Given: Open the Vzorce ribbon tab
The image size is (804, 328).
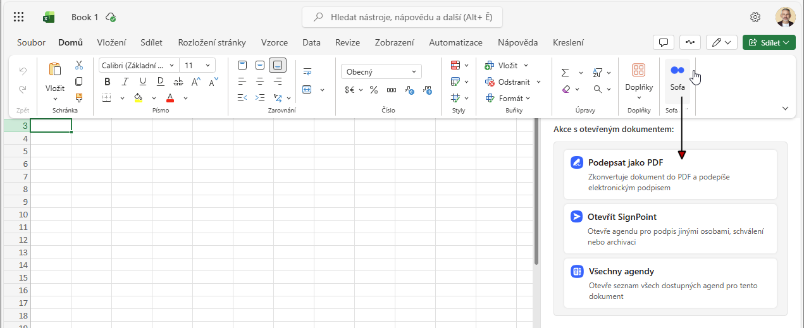Looking at the screenshot, I should tap(274, 43).
